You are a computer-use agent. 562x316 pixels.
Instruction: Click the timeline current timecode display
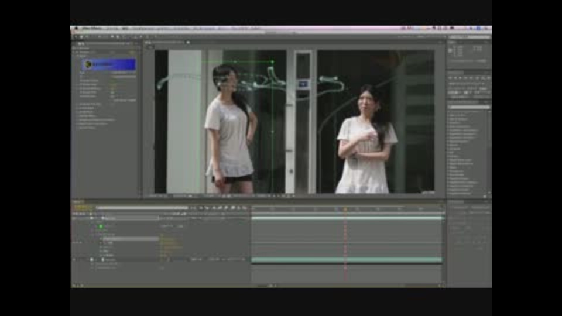pos(83,207)
